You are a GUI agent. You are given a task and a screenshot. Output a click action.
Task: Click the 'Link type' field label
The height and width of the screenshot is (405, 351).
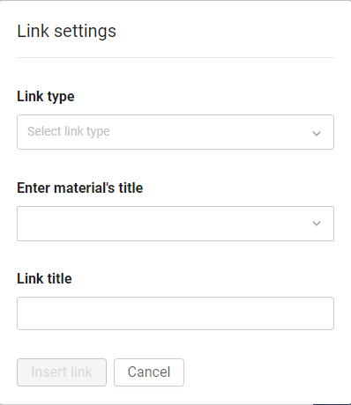46,97
